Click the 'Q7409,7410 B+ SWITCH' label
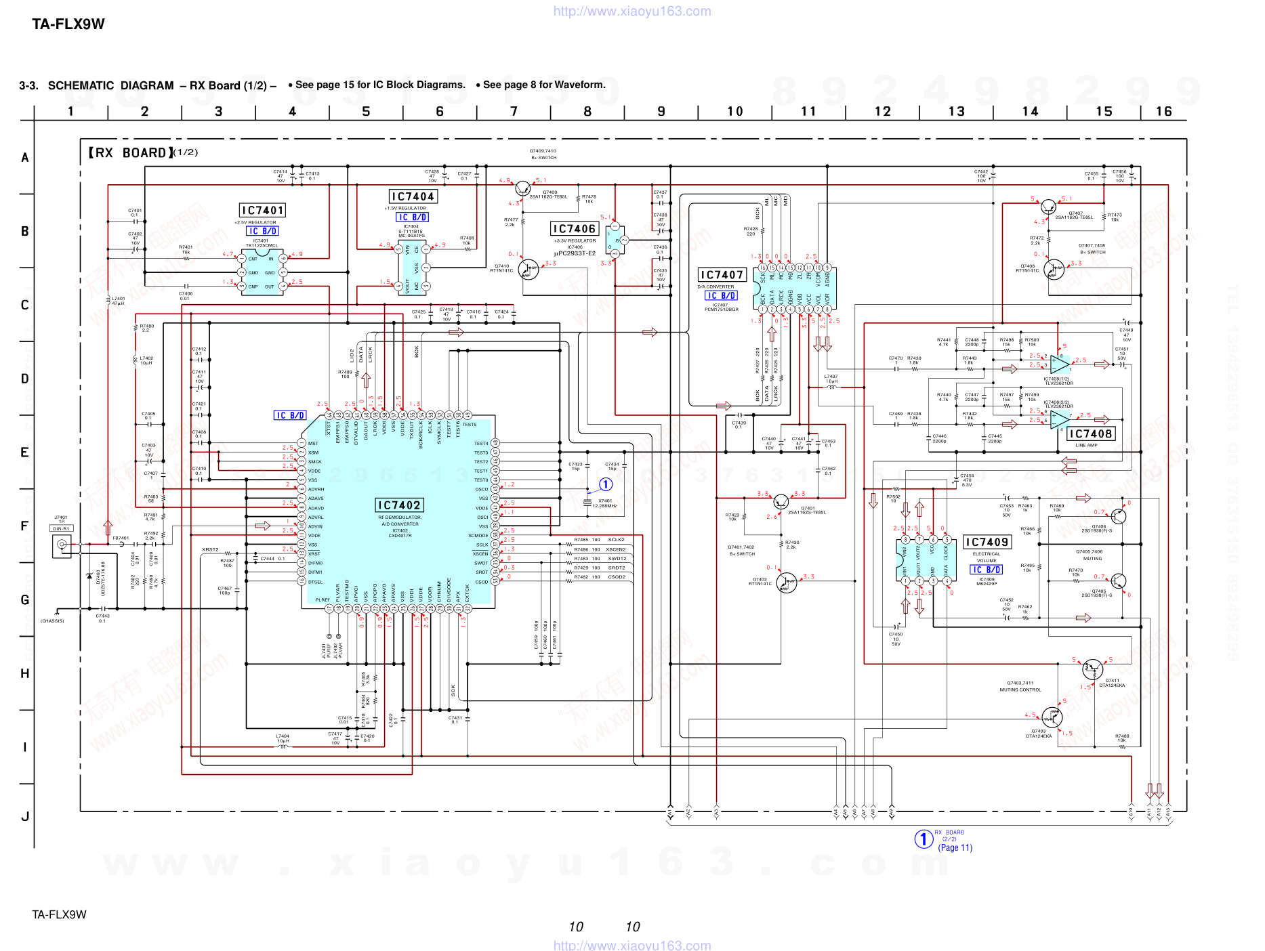Image resolution: width=1265 pixels, height=951 pixels. click(543, 154)
